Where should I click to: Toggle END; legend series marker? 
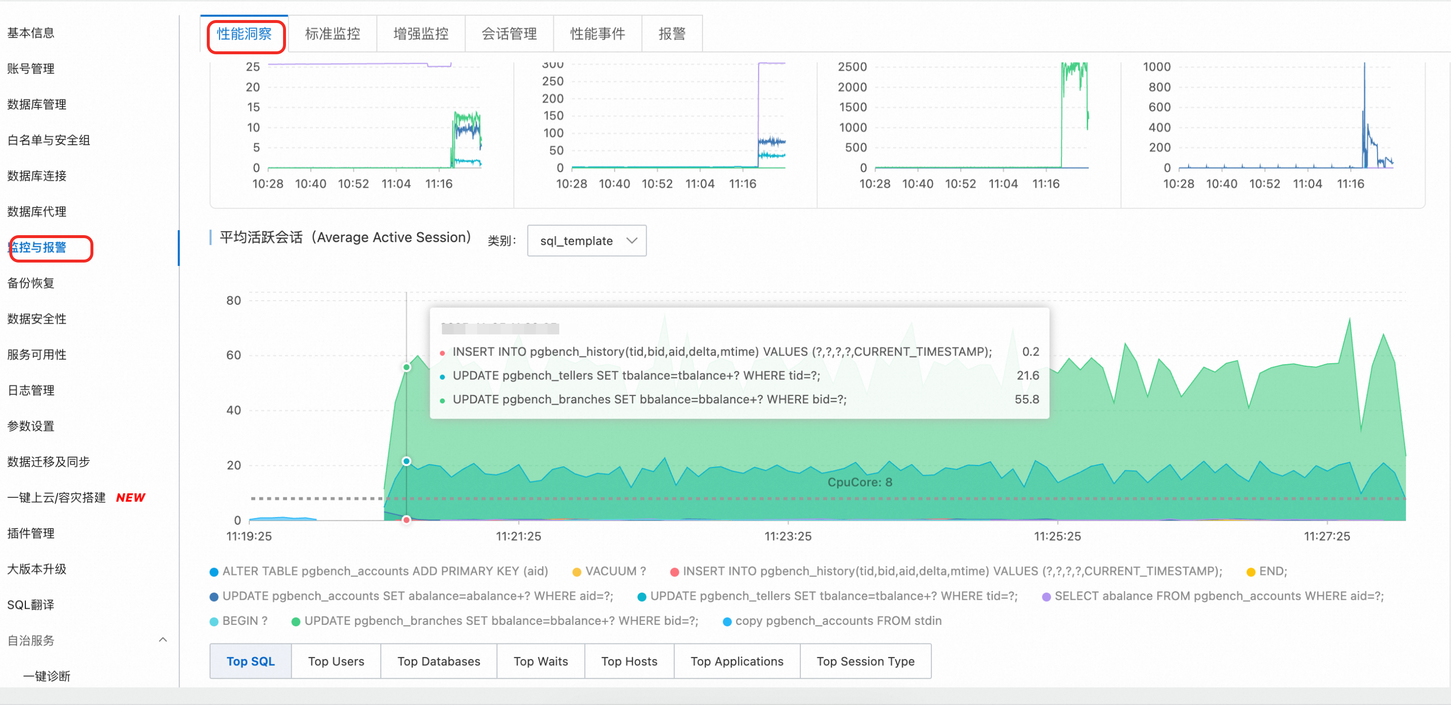[1251, 572]
